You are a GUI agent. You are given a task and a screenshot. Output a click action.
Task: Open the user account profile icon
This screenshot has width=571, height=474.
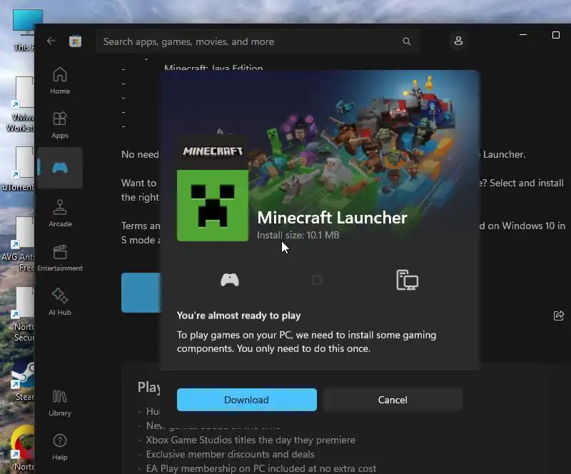click(458, 41)
